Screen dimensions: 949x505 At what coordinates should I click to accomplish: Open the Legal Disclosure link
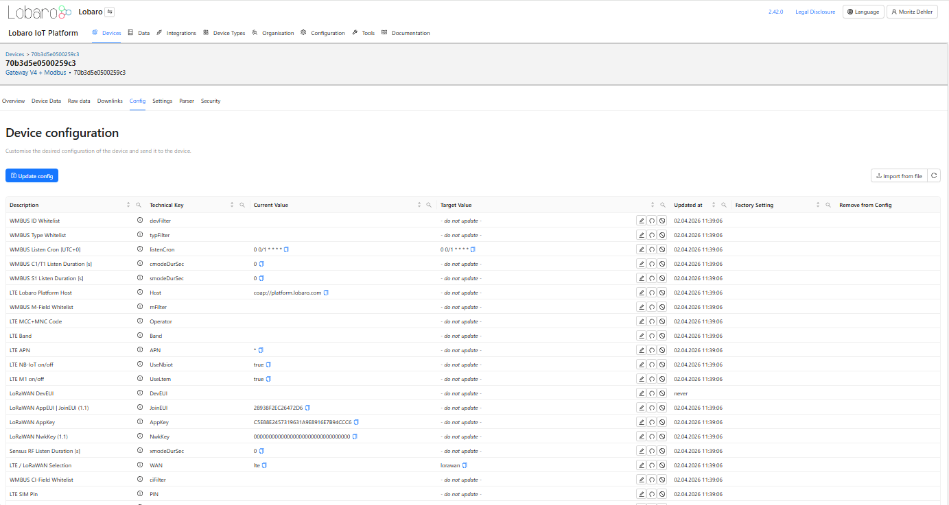(815, 12)
